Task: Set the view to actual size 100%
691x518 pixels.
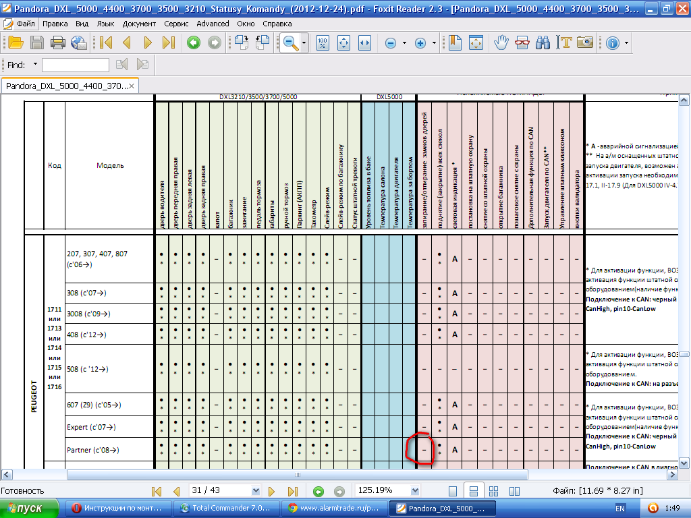Action: 323,42
